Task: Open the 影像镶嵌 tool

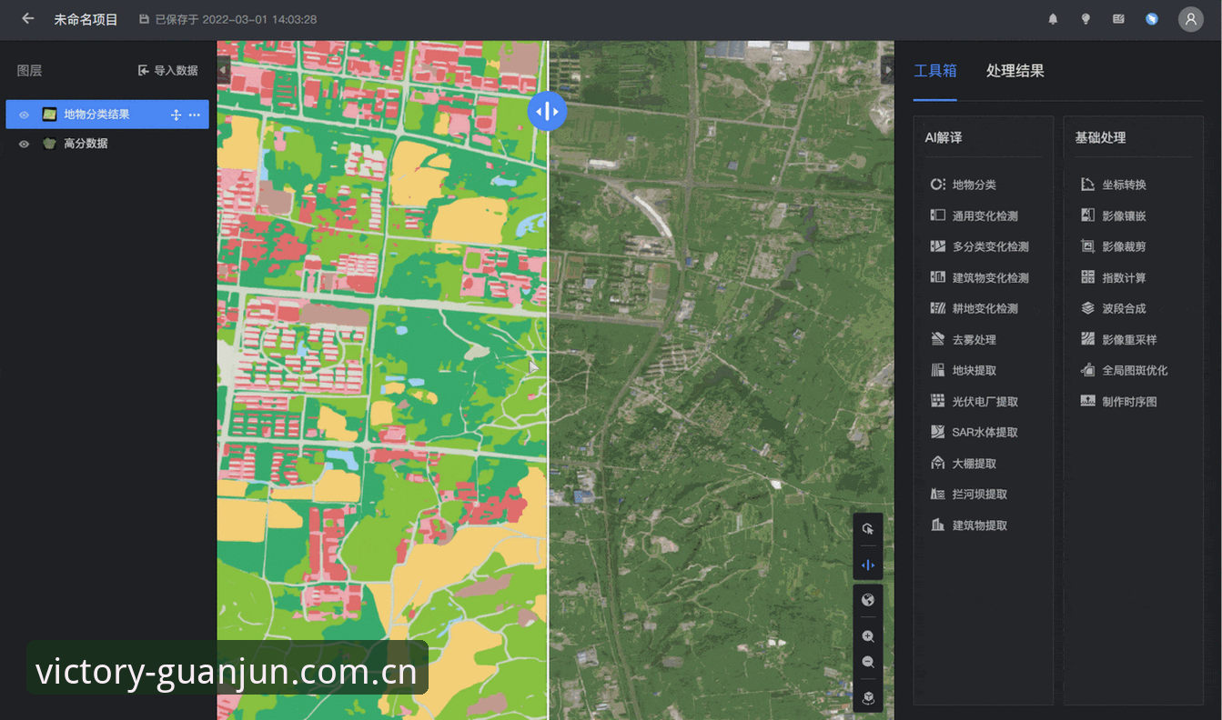Action: click(1114, 215)
